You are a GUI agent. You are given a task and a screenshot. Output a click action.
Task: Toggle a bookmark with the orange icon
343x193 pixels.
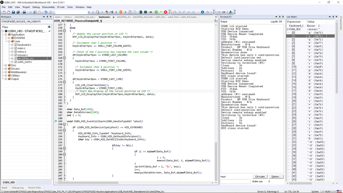121,12
